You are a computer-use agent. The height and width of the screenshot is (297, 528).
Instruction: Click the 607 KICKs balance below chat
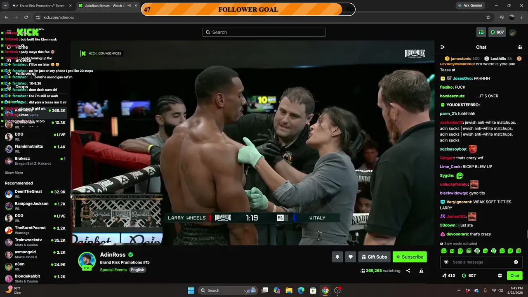tap(469, 276)
